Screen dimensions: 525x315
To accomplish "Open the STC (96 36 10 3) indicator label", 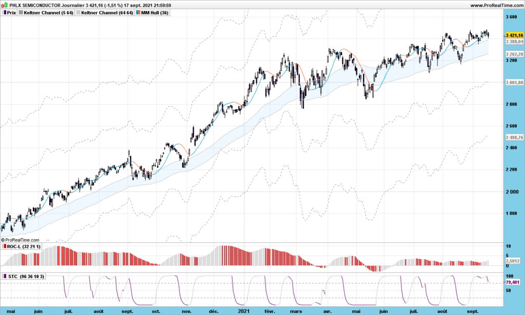I will pyautogui.click(x=26, y=277).
